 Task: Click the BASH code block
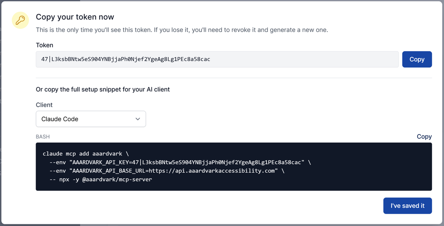point(234,167)
